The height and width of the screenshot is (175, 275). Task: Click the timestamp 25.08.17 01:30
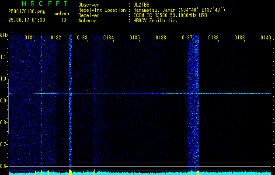tap(27, 20)
